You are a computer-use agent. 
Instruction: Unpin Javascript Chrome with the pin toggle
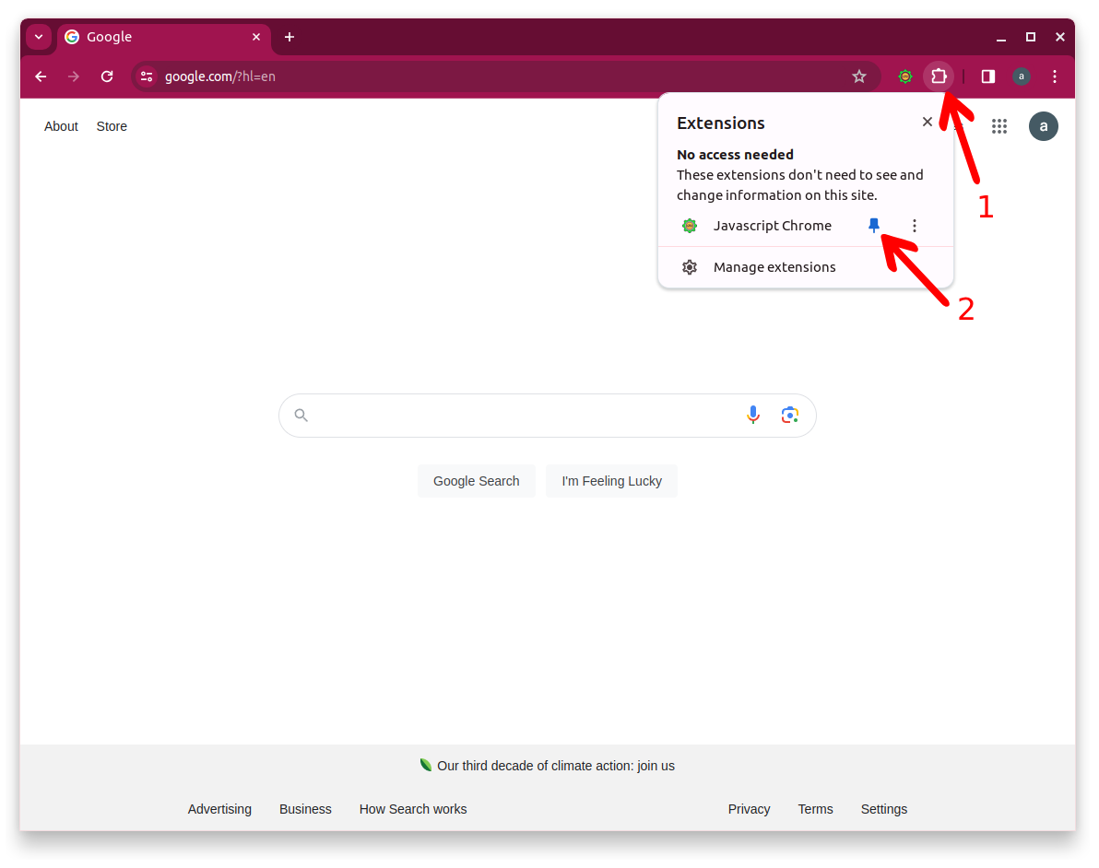[873, 226]
